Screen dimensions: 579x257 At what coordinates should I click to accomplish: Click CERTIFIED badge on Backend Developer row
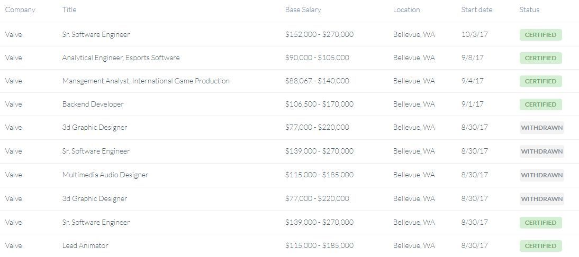[540, 104]
